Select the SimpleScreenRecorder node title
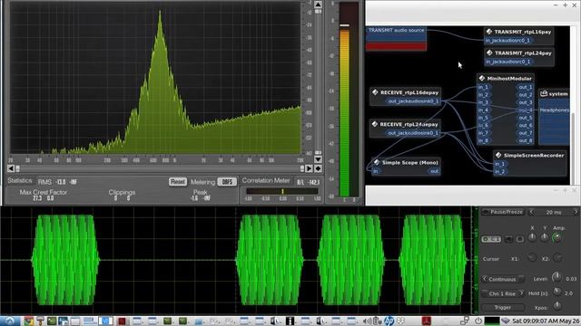581x326 pixels. [x=530, y=155]
